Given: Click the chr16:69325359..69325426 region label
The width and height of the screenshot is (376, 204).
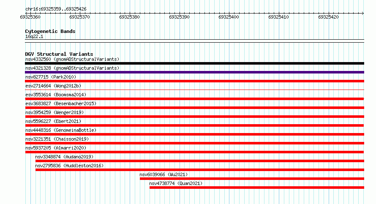Looking at the screenshot, I should pyautogui.click(x=56, y=9).
